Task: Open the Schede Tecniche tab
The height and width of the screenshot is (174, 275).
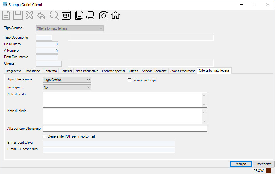Action: point(154,71)
